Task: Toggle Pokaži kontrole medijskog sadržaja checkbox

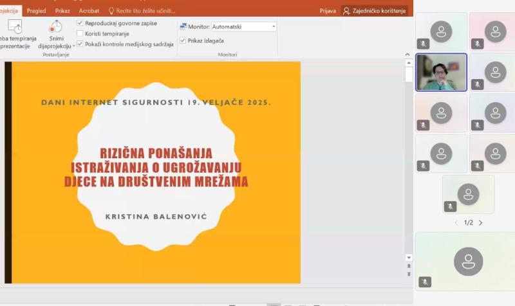Action: click(80, 44)
